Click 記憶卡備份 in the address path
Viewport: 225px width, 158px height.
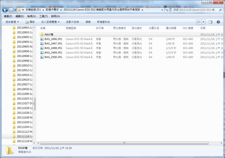coord(52,10)
